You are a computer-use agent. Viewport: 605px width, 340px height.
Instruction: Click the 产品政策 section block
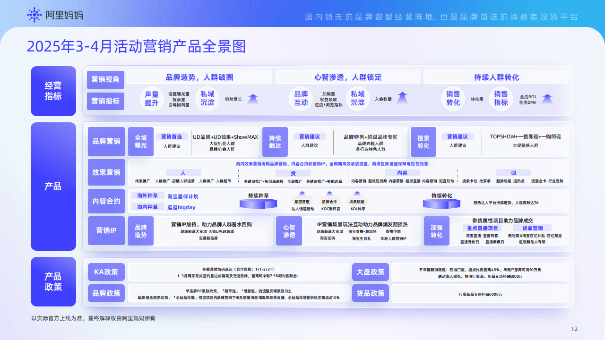[x=53, y=281]
